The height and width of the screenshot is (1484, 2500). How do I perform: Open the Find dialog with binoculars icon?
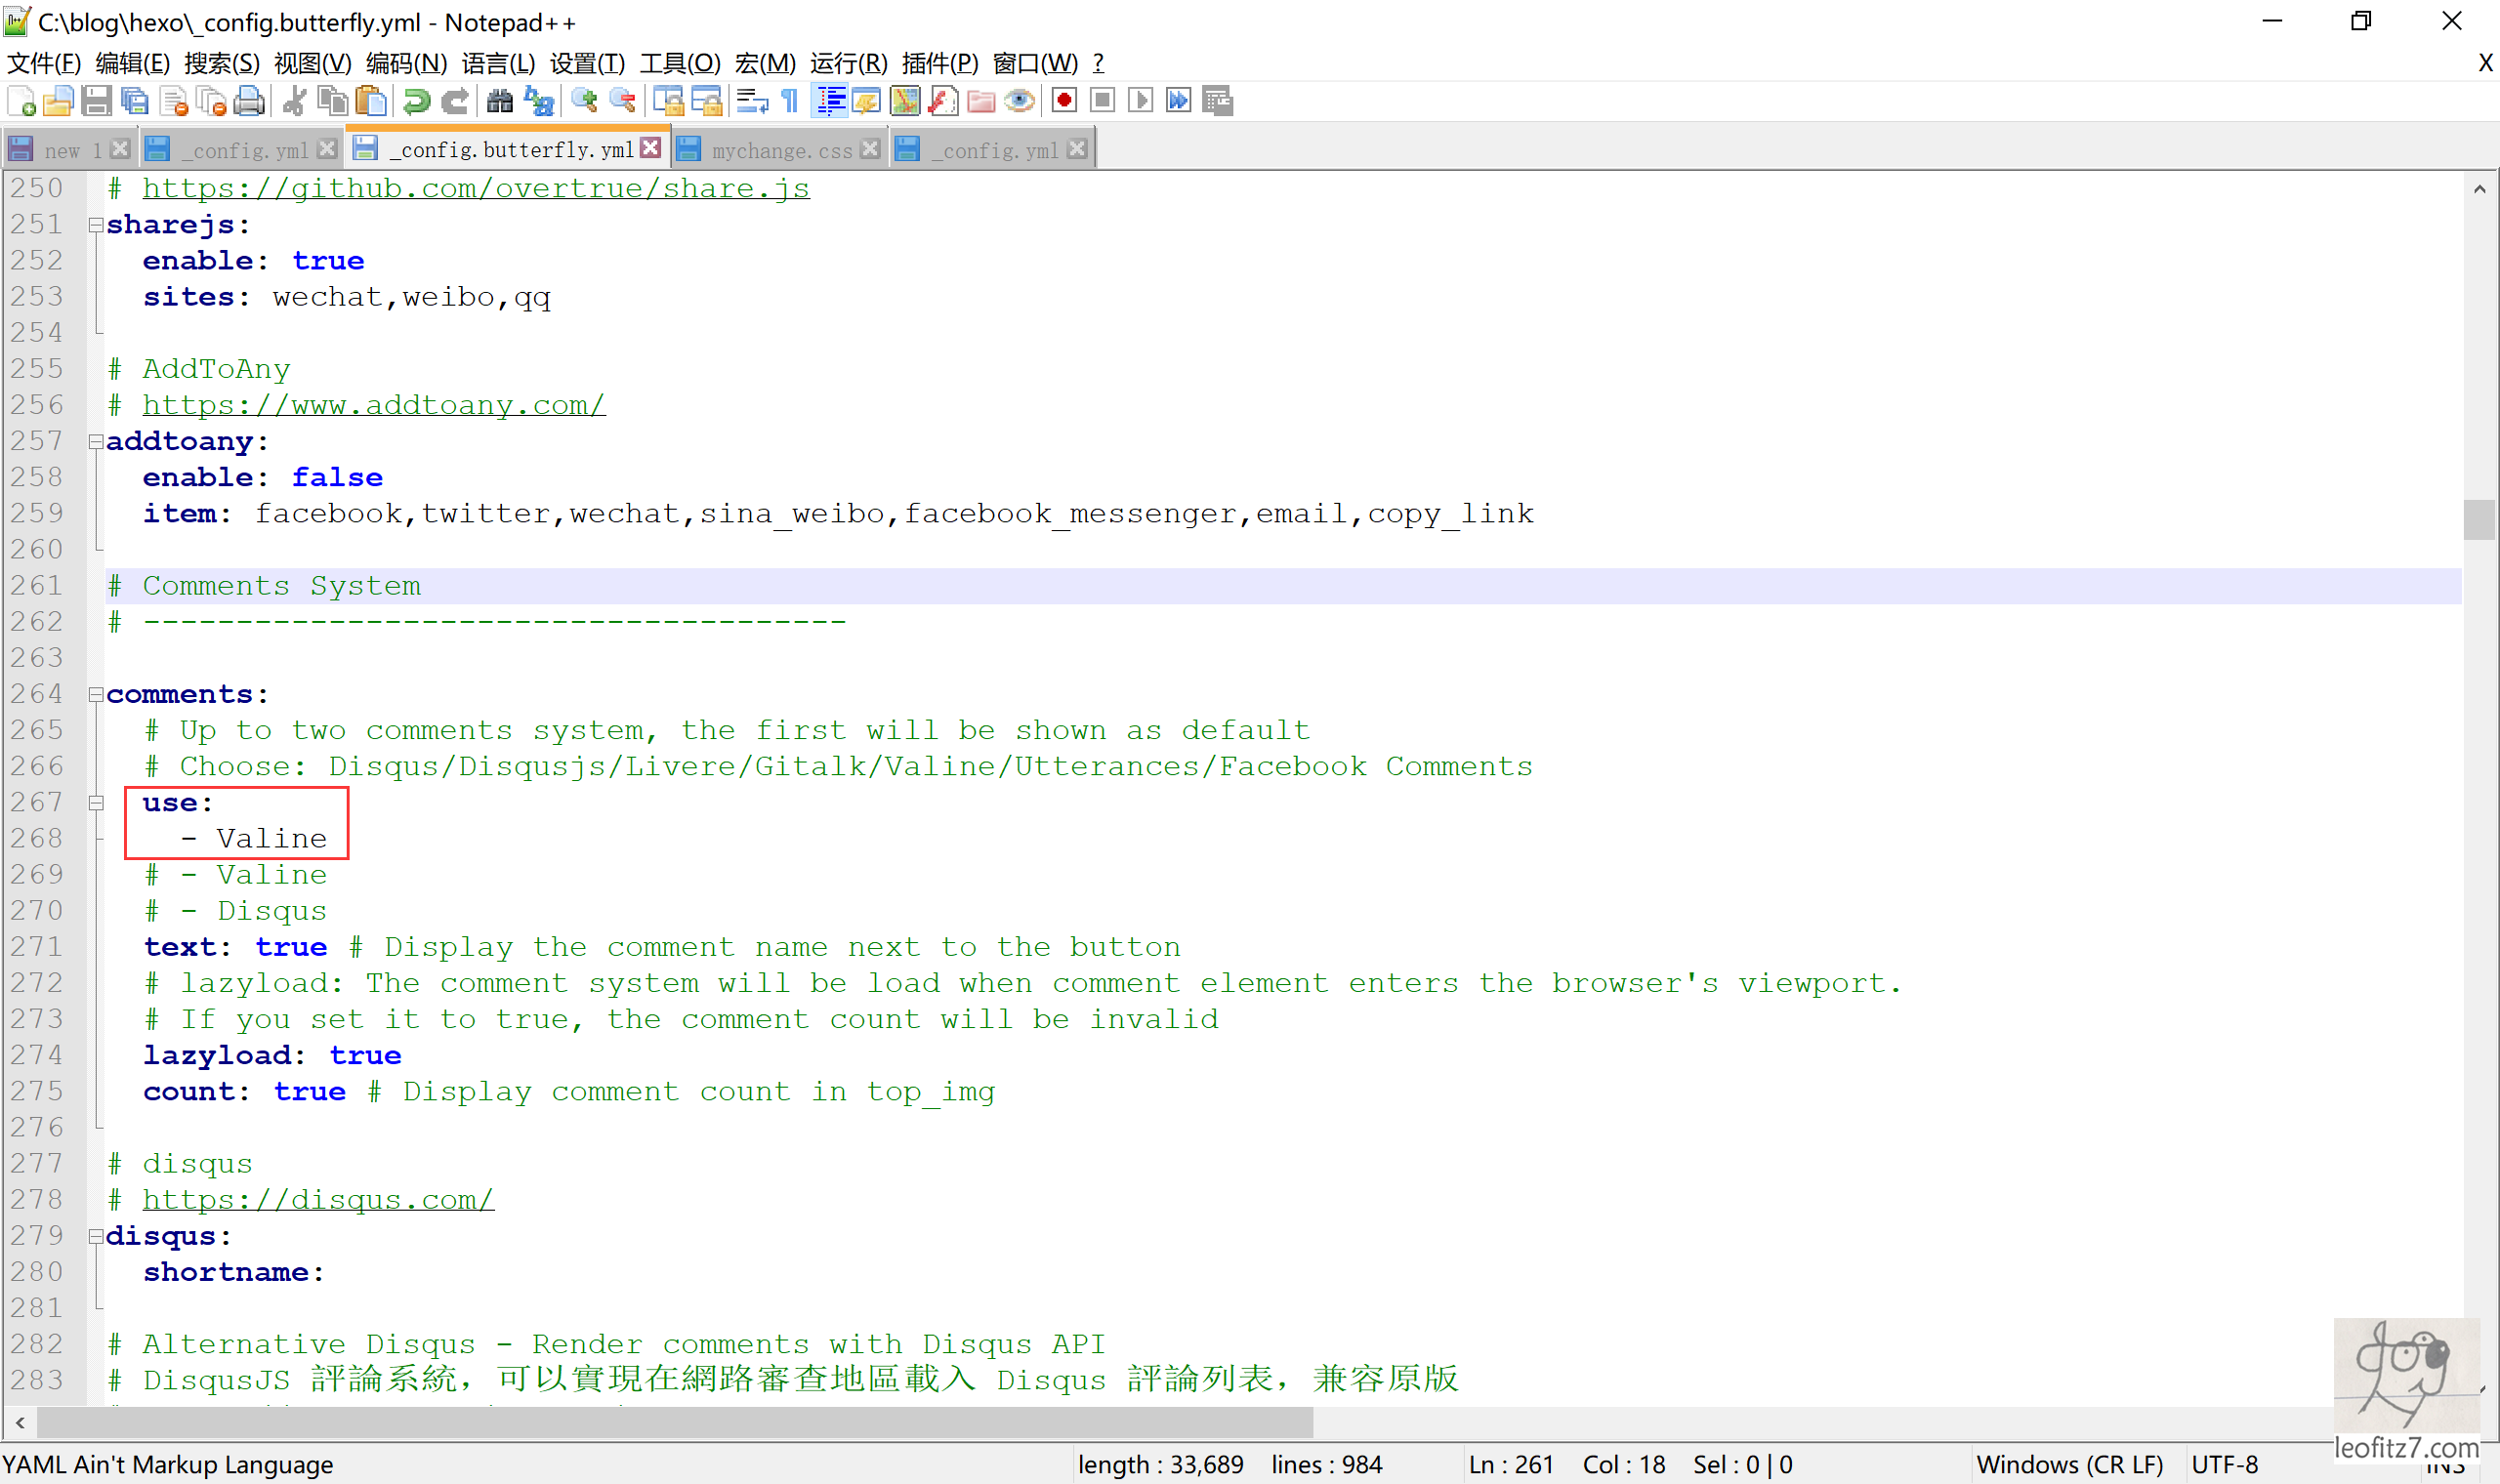500,100
